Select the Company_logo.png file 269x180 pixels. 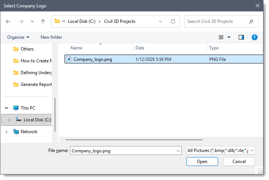164,59
